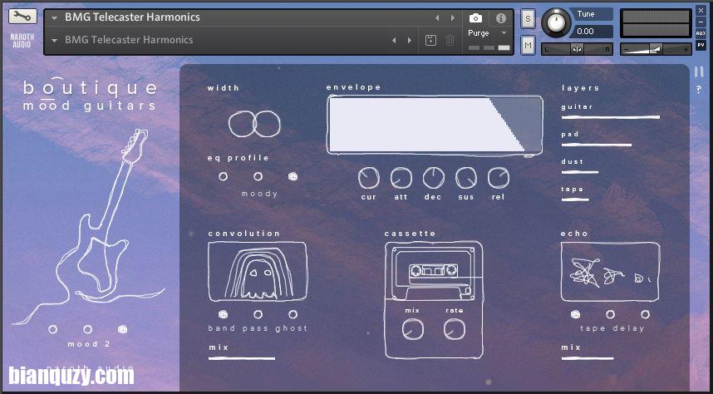This screenshot has height=394, width=713.
Task: Click the pan center marker icon
Action: [577, 49]
